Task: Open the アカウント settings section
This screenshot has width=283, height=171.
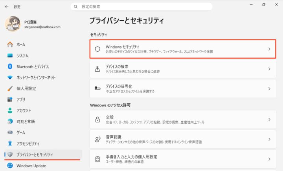Action: click(24, 110)
